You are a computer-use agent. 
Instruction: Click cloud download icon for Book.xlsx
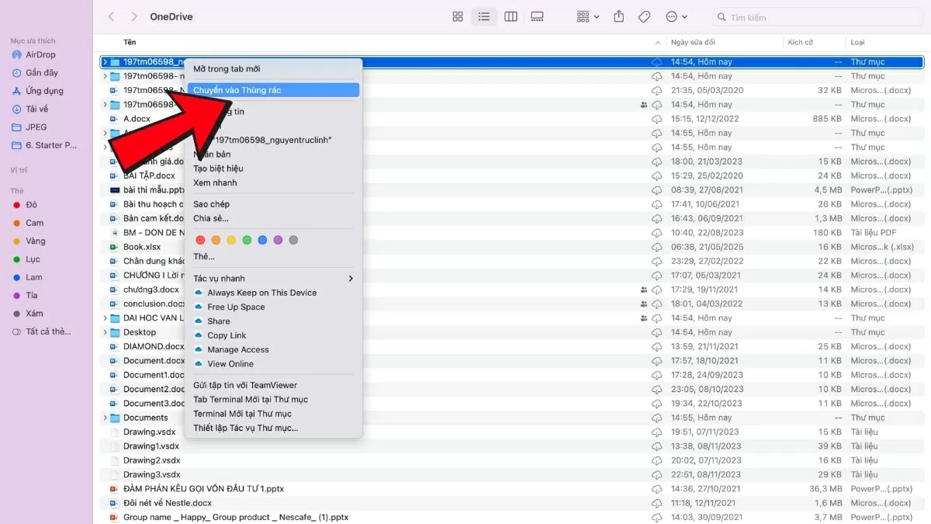point(656,247)
